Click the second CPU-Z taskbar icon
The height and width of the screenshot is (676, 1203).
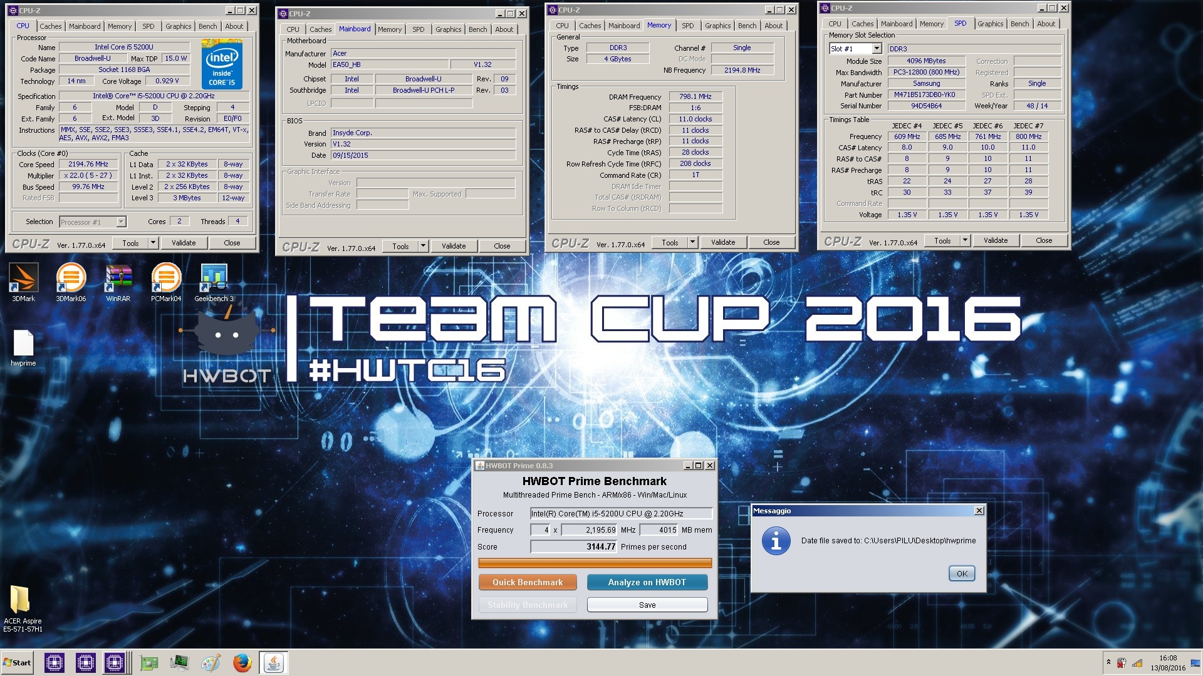coord(85,662)
